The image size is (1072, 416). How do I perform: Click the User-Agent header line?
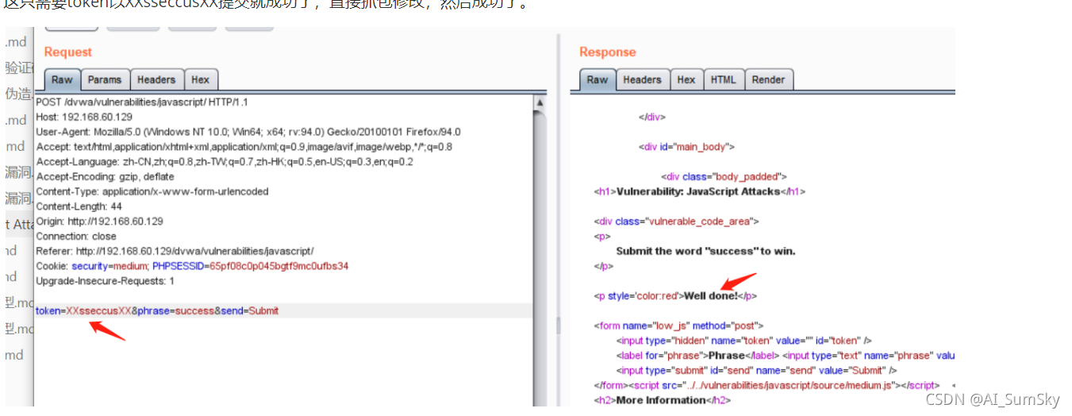tap(248, 132)
